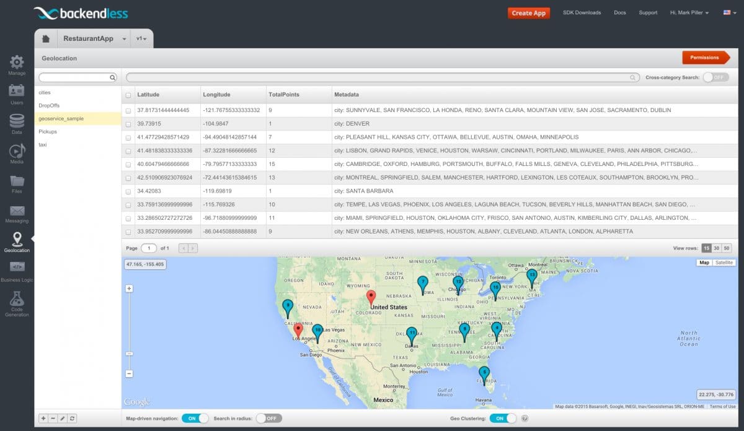Open the RestaurantApp dropdown
Image resolution: width=744 pixels, height=431 pixels.
pyautogui.click(x=124, y=39)
